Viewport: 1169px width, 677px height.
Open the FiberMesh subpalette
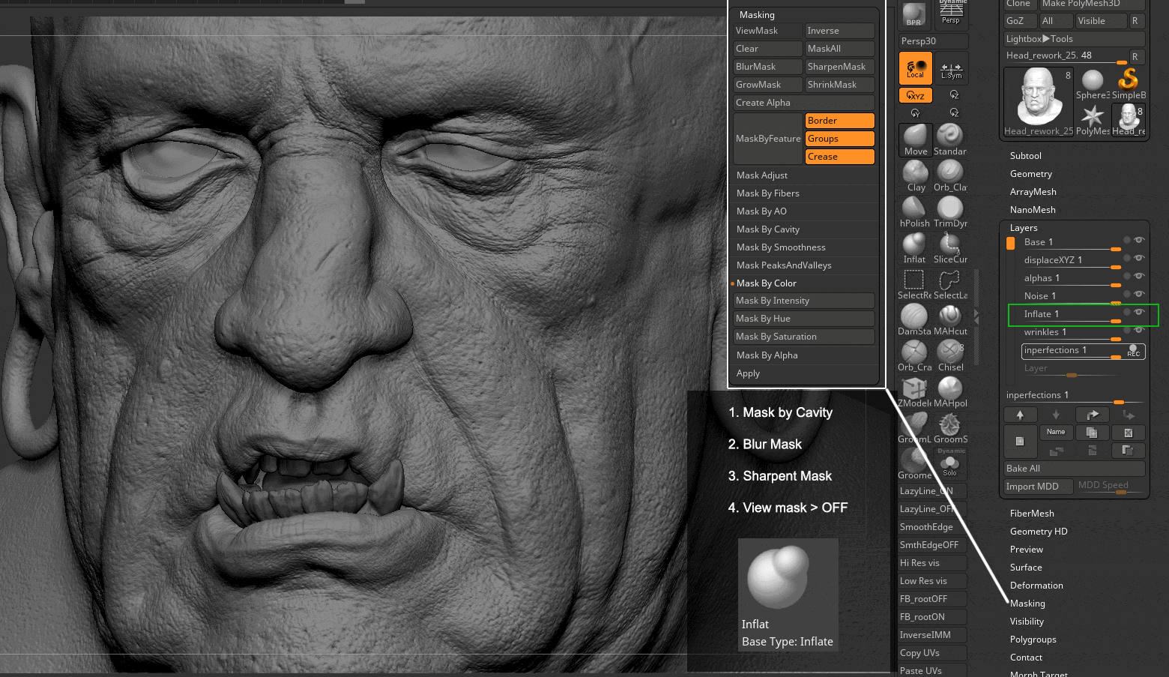[1032, 514]
